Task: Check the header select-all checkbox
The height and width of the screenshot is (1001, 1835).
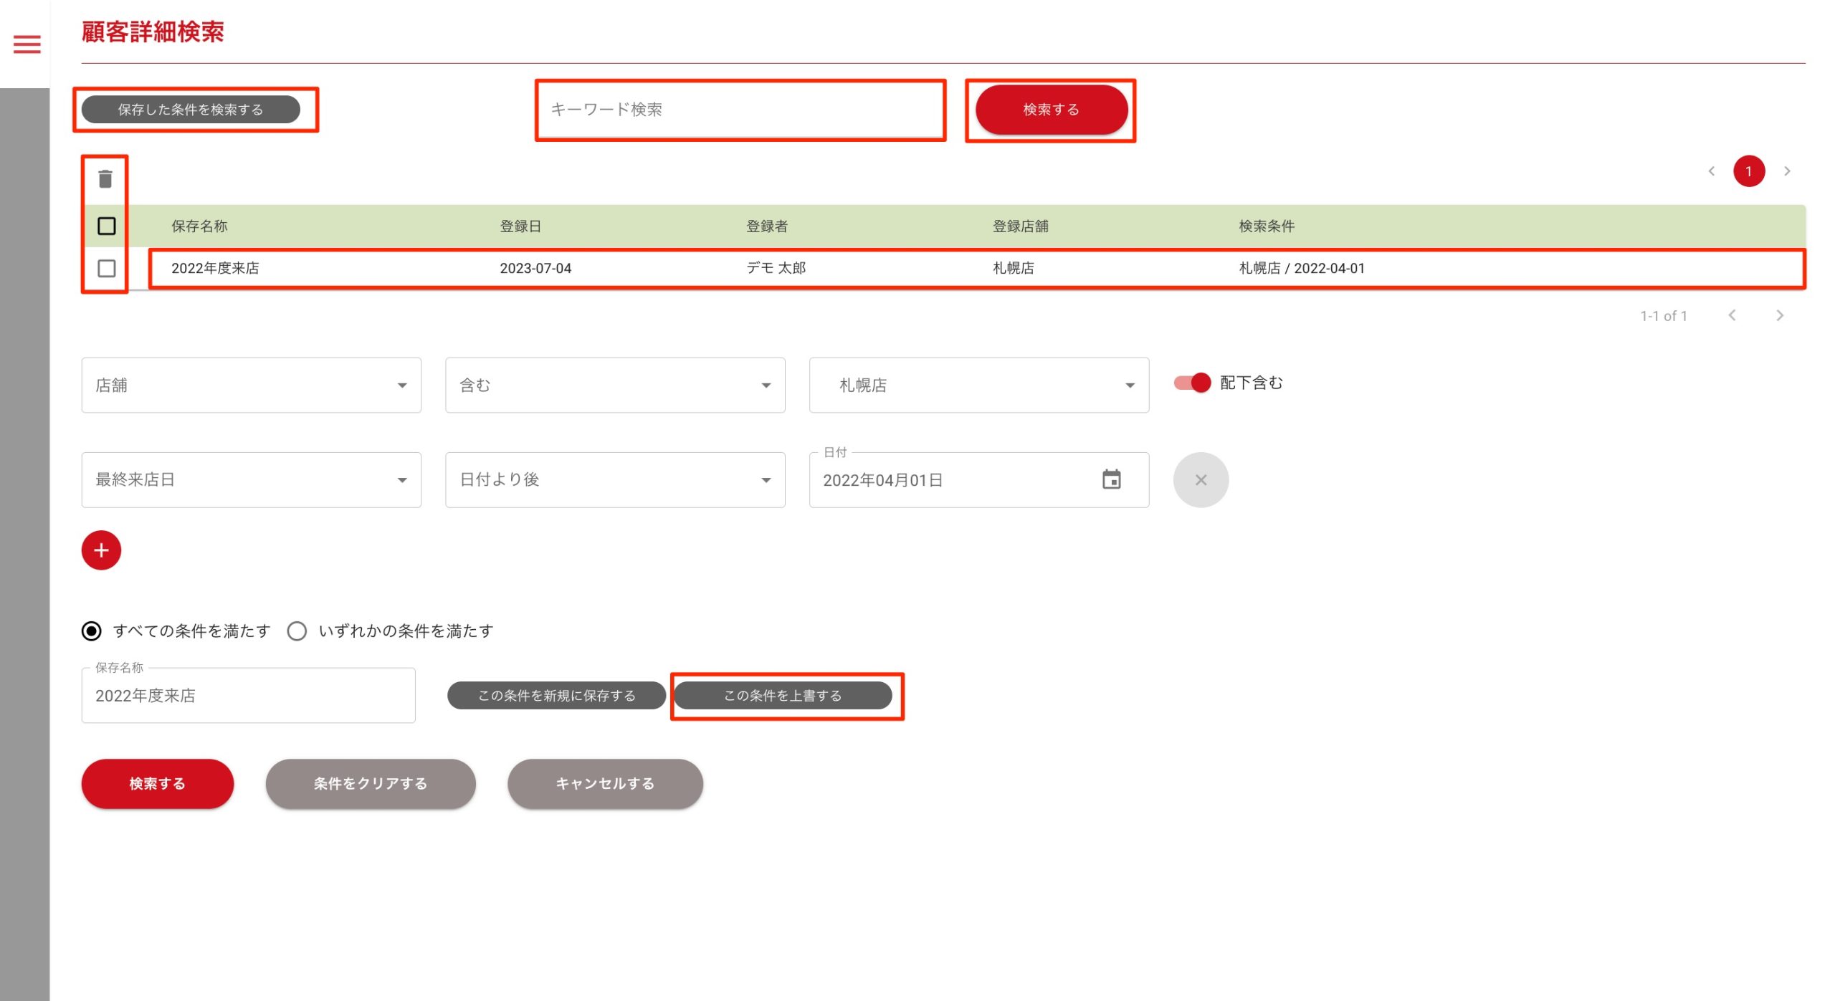Action: (106, 226)
